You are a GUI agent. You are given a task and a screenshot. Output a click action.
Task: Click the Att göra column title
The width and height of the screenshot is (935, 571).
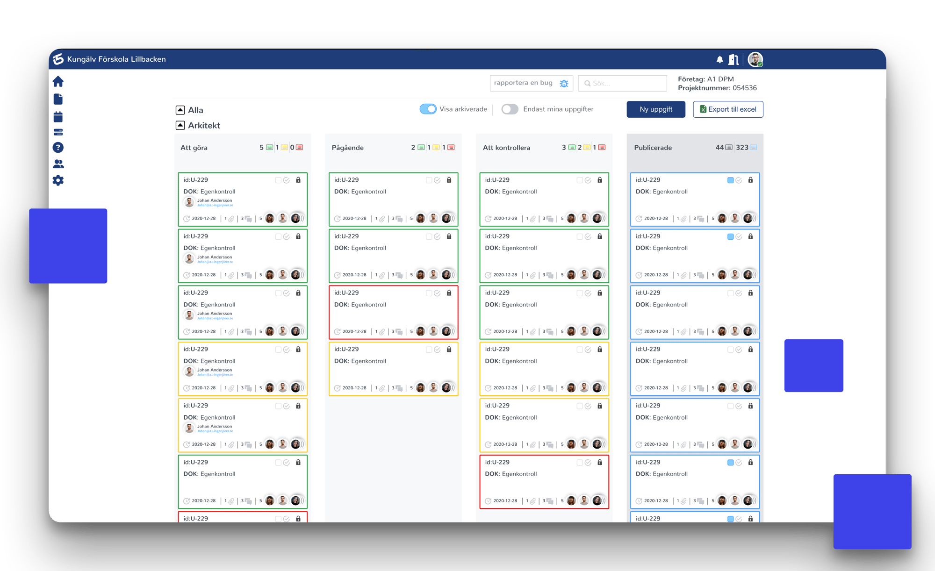(x=194, y=148)
